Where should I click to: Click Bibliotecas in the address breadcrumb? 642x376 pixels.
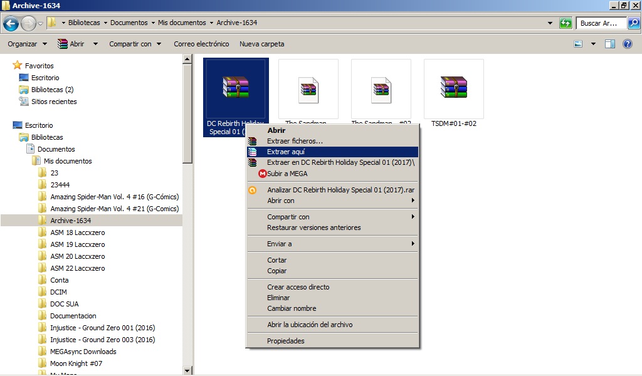click(84, 23)
